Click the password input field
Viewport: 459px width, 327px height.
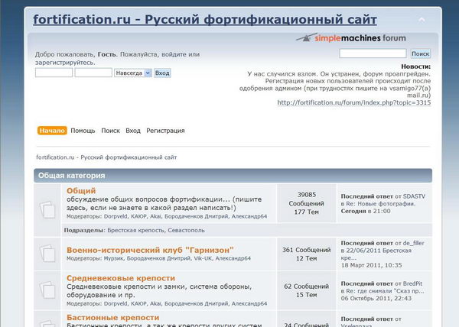pyautogui.click(x=93, y=73)
